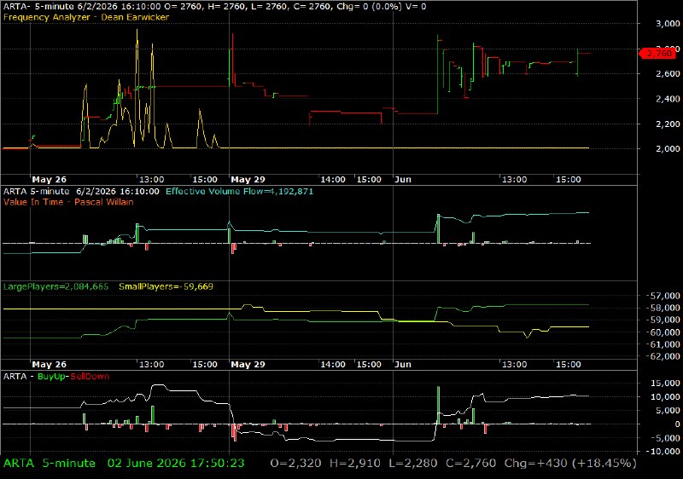Screen dimensions: 683x479
Task: Click the BuyUp legend label
Action: (x=52, y=377)
